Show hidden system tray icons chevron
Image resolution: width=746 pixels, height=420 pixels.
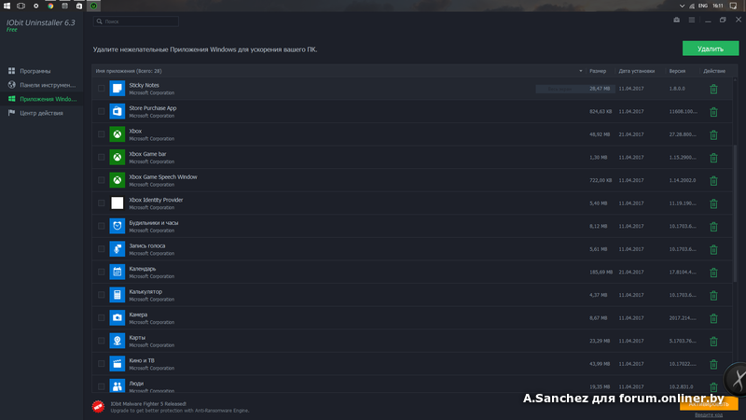(682, 6)
